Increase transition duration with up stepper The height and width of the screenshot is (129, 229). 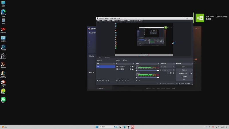tap(173, 70)
